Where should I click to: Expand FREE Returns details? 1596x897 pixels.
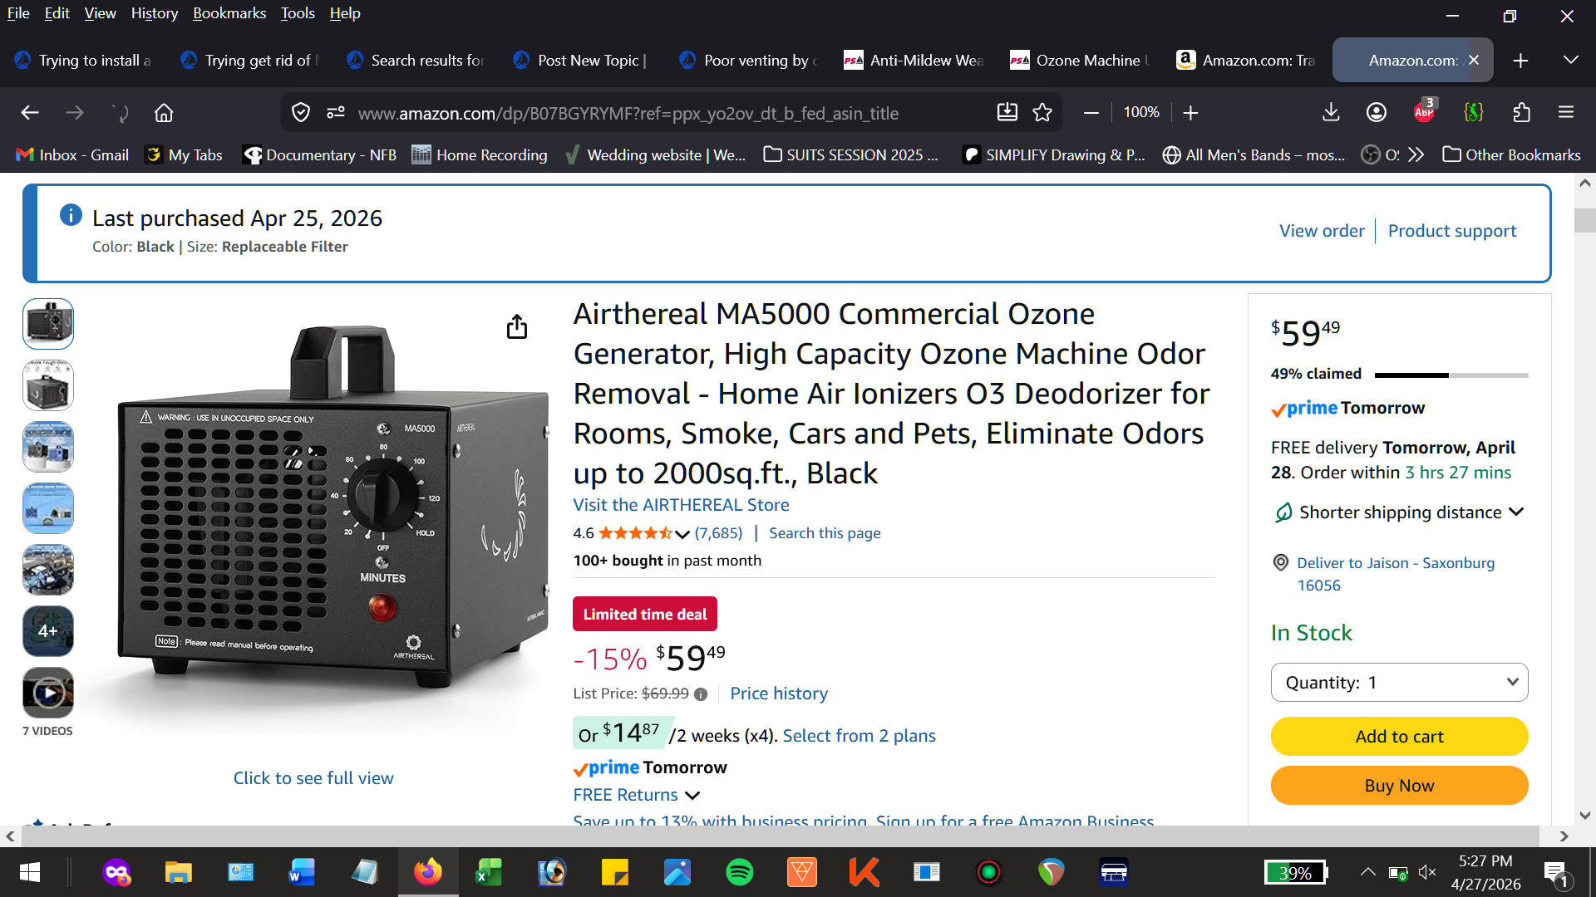[x=692, y=796]
